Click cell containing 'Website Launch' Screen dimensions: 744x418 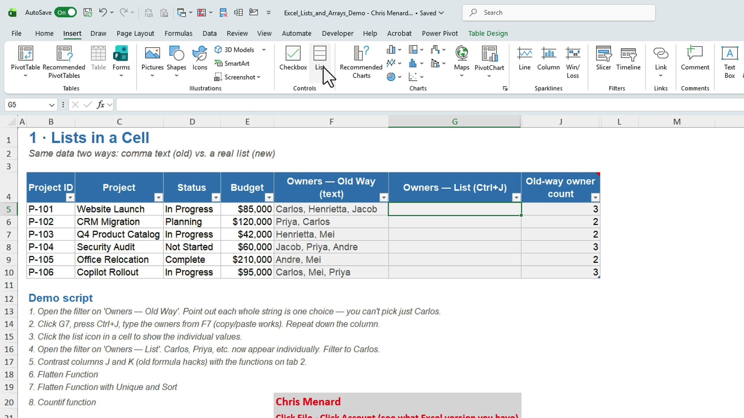(x=119, y=209)
